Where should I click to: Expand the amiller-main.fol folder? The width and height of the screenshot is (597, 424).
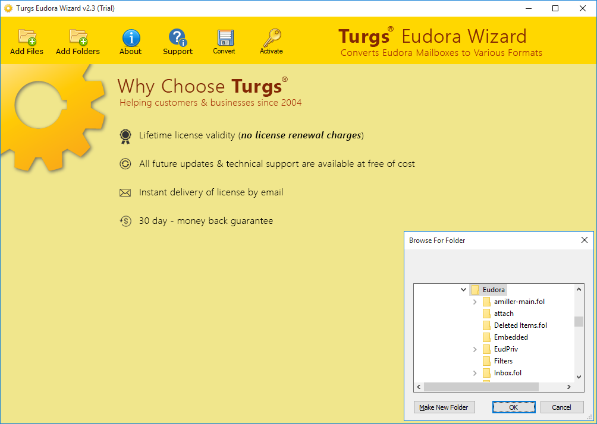(x=475, y=302)
